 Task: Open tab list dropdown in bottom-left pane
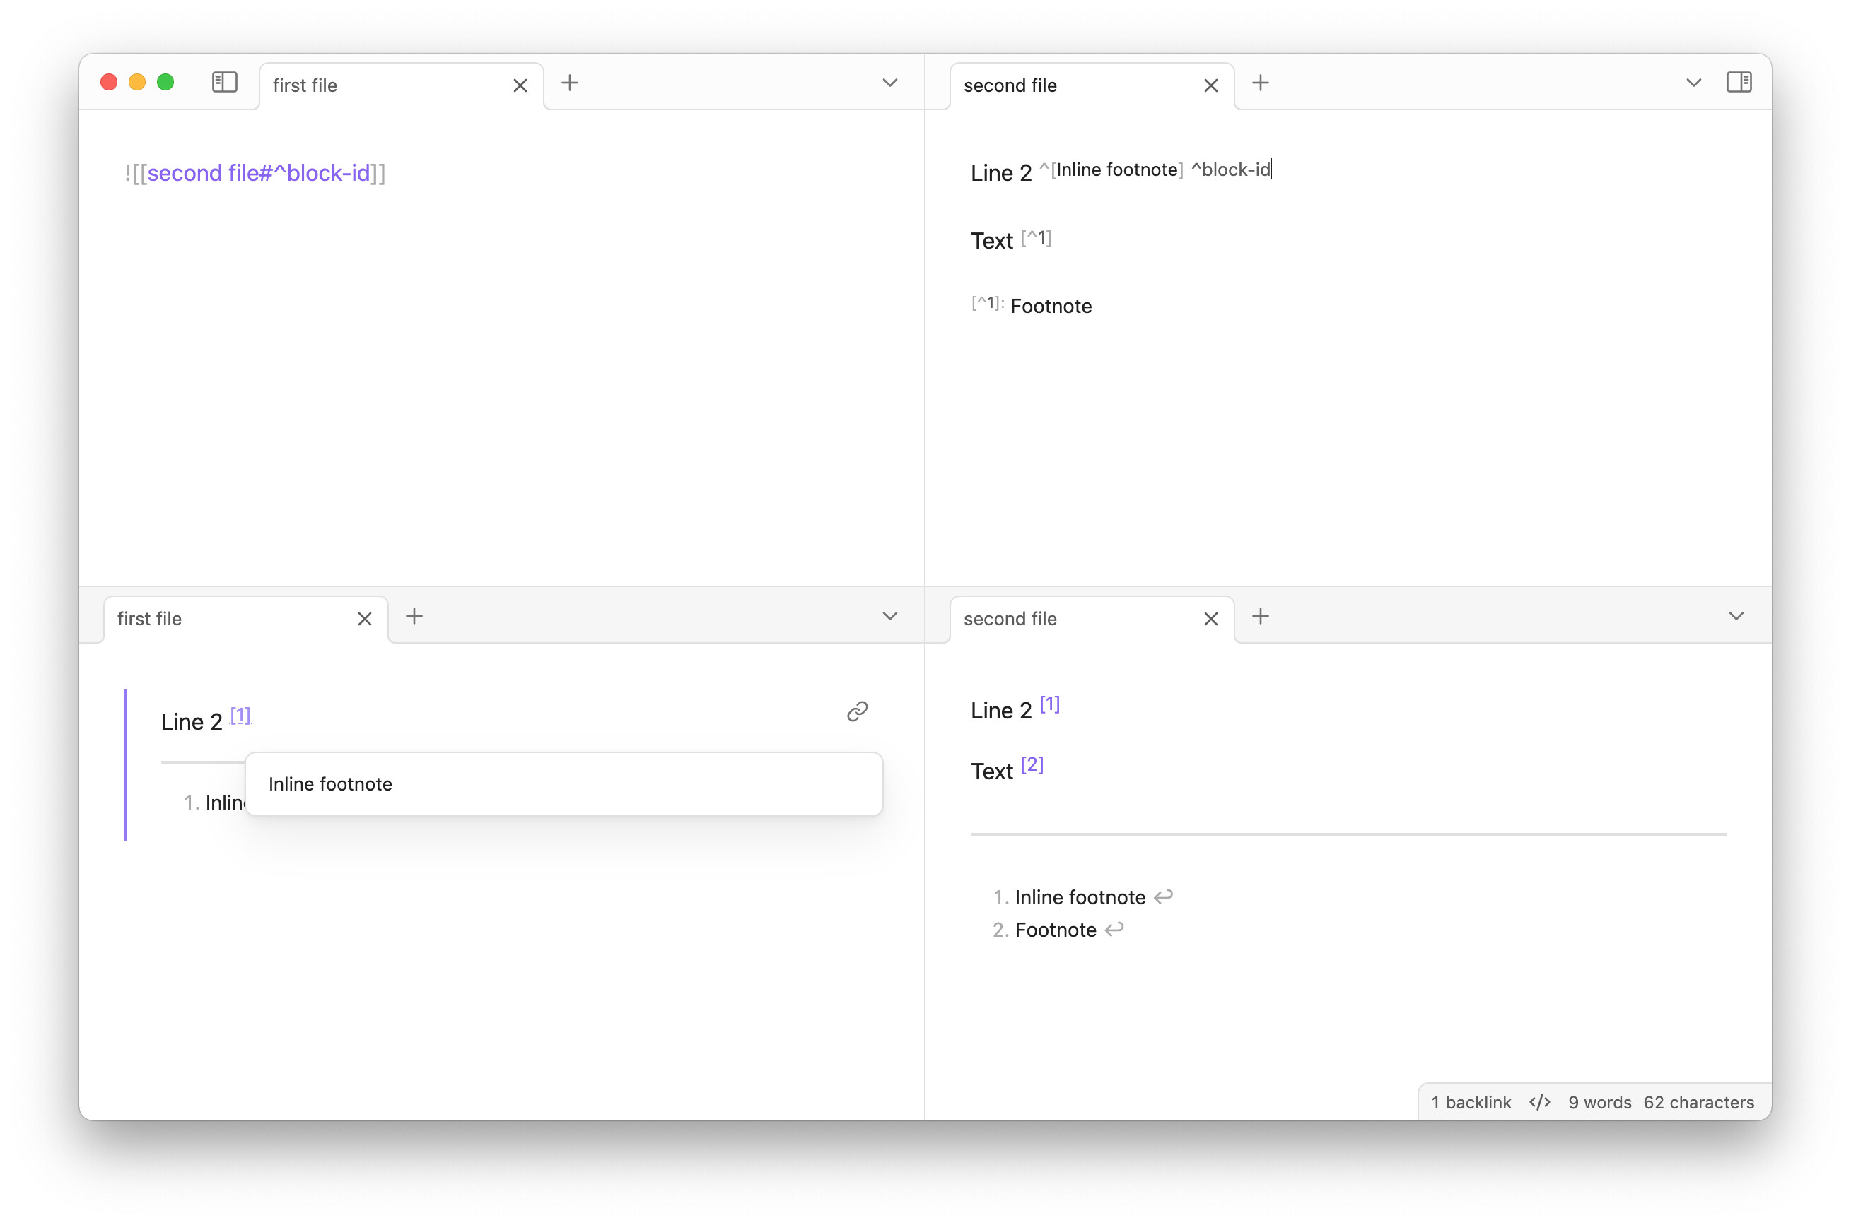click(x=889, y=617)
